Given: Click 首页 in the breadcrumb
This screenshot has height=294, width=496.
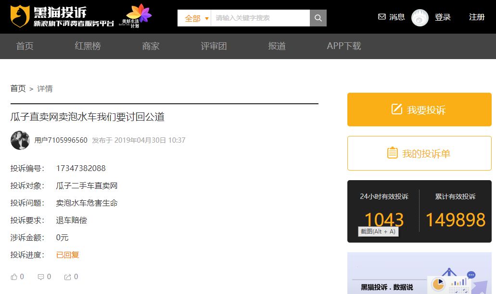Looking at the screenshot, I should coord(18,88).
